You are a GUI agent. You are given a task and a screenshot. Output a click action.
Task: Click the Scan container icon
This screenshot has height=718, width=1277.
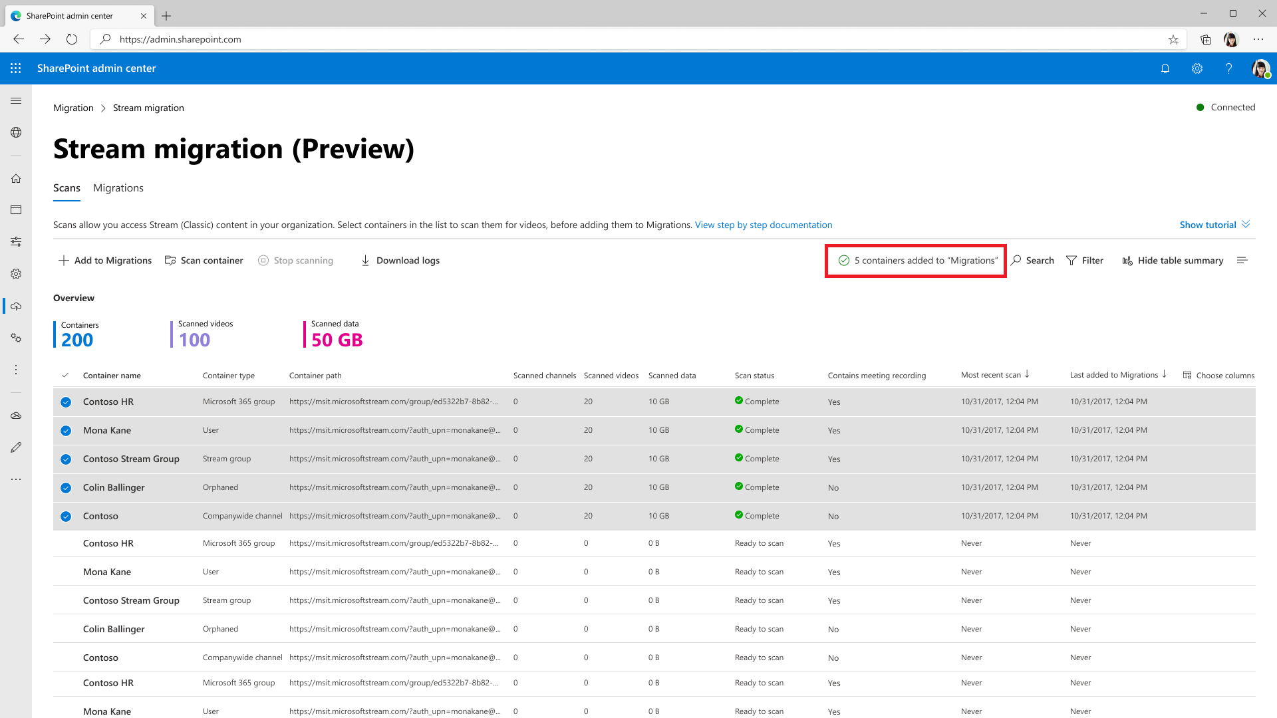tap(171, 261)
